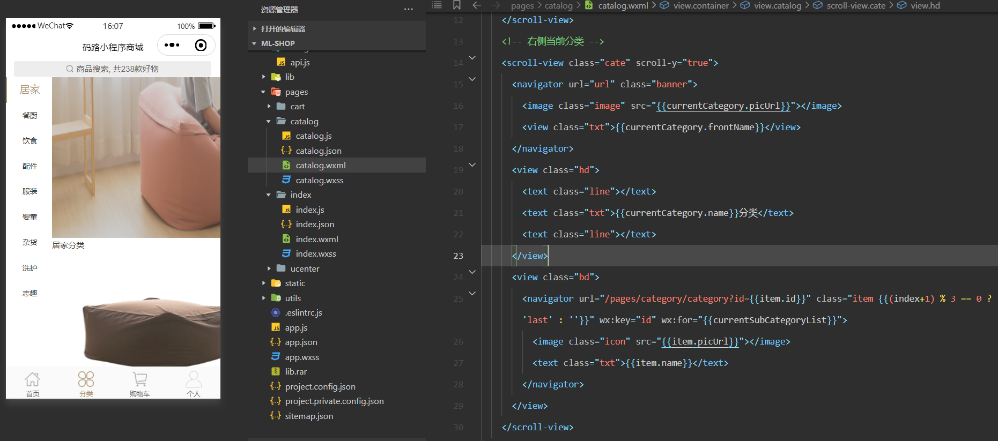
Task: Expand the utils folder
Action: tap(263, 298)
